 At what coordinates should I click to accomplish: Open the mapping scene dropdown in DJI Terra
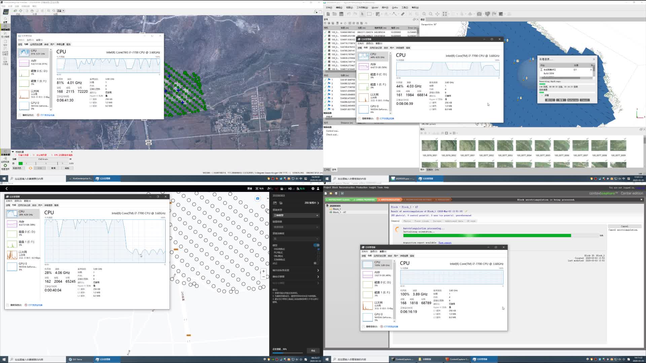296,227
